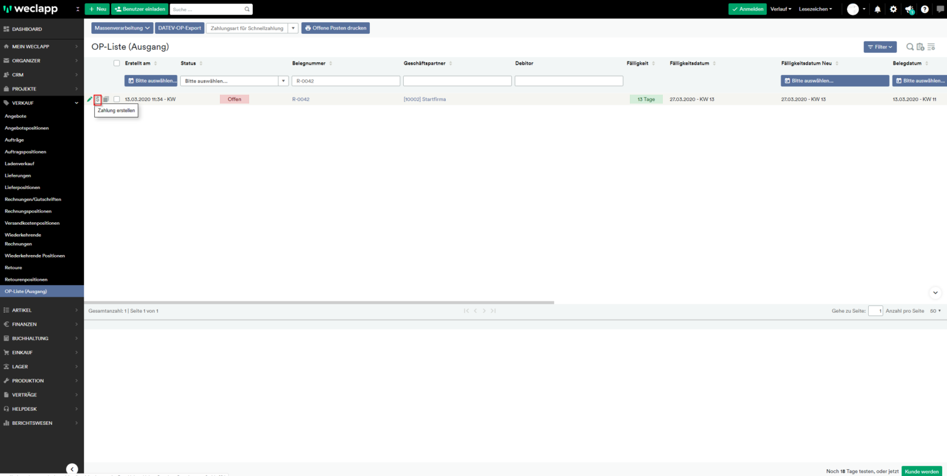Click the Neu button

pos(97,9)
